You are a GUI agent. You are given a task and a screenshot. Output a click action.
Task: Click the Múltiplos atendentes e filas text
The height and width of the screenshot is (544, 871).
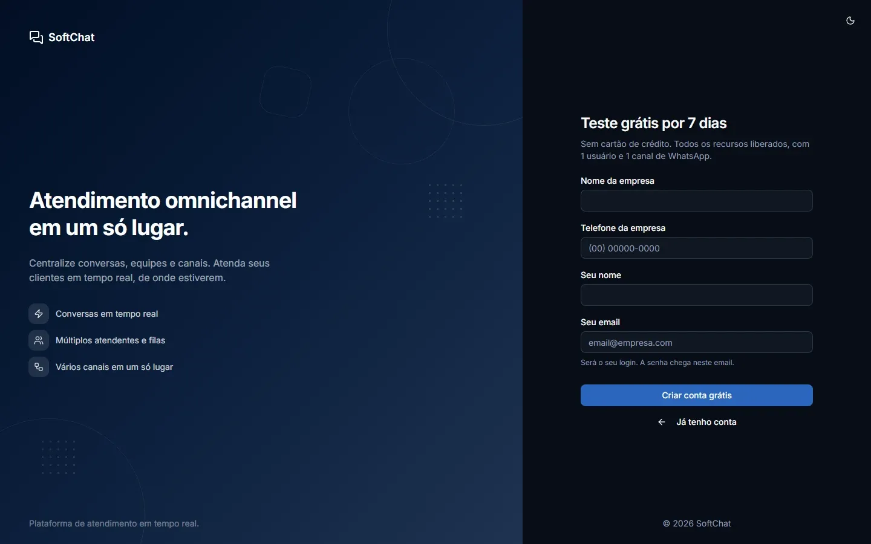[110, 340]
